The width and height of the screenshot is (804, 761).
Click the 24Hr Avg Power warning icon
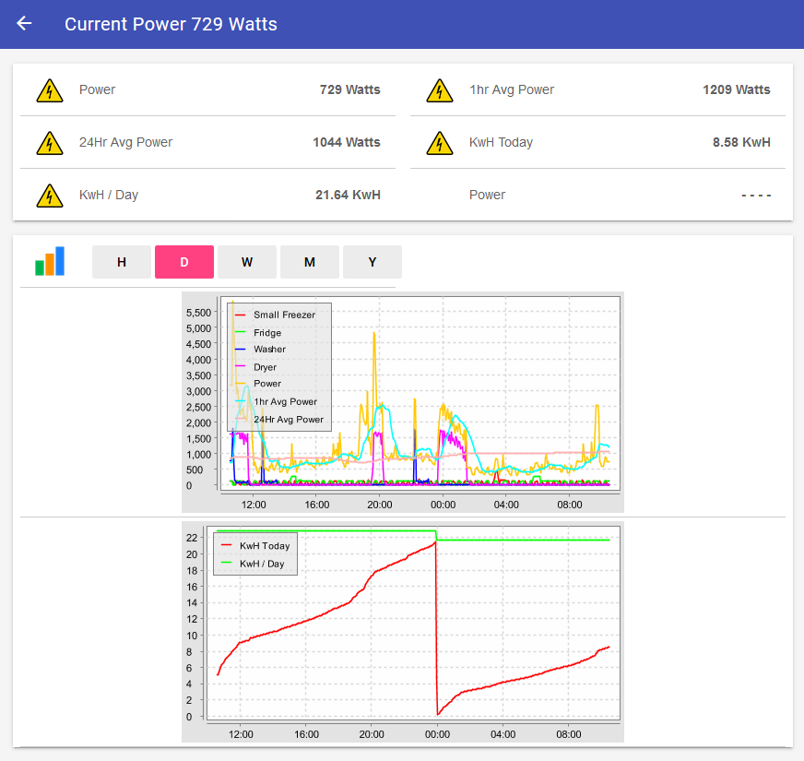[x=49, y=143]
